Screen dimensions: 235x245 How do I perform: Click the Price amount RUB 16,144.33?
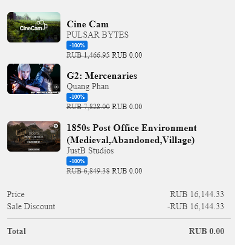197,194
